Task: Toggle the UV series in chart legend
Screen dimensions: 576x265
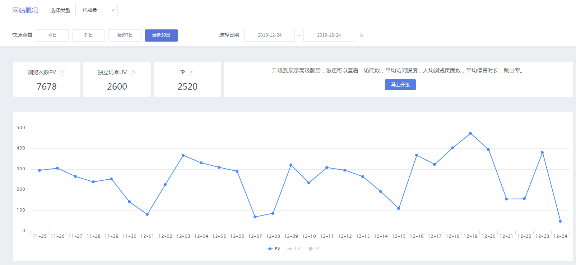Action: (x=294, y=249)
